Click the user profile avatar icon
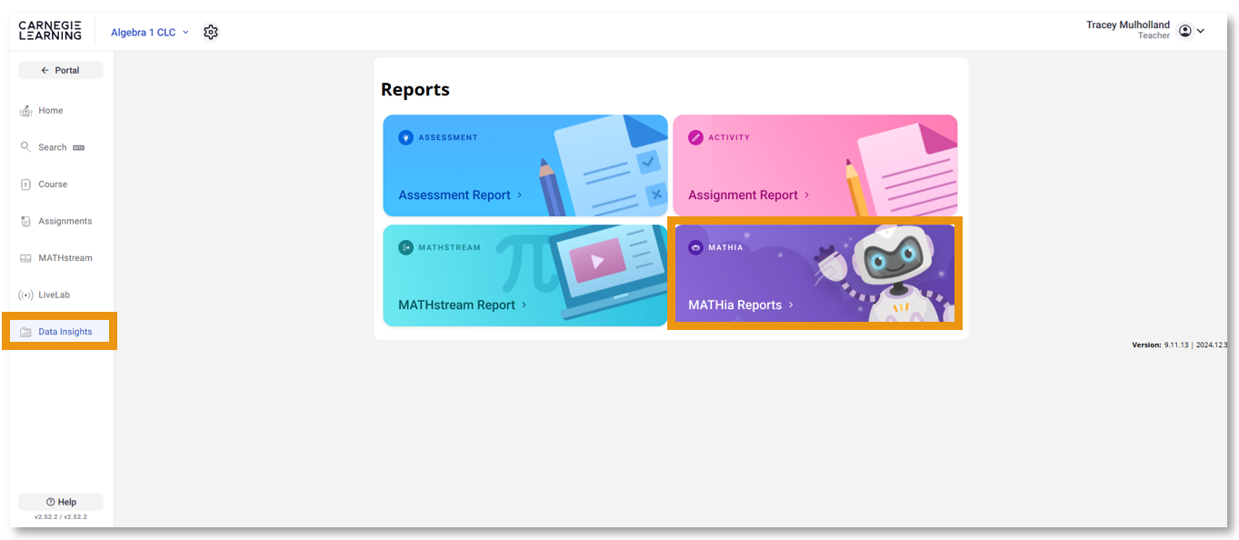 (x=1184, y=31)
